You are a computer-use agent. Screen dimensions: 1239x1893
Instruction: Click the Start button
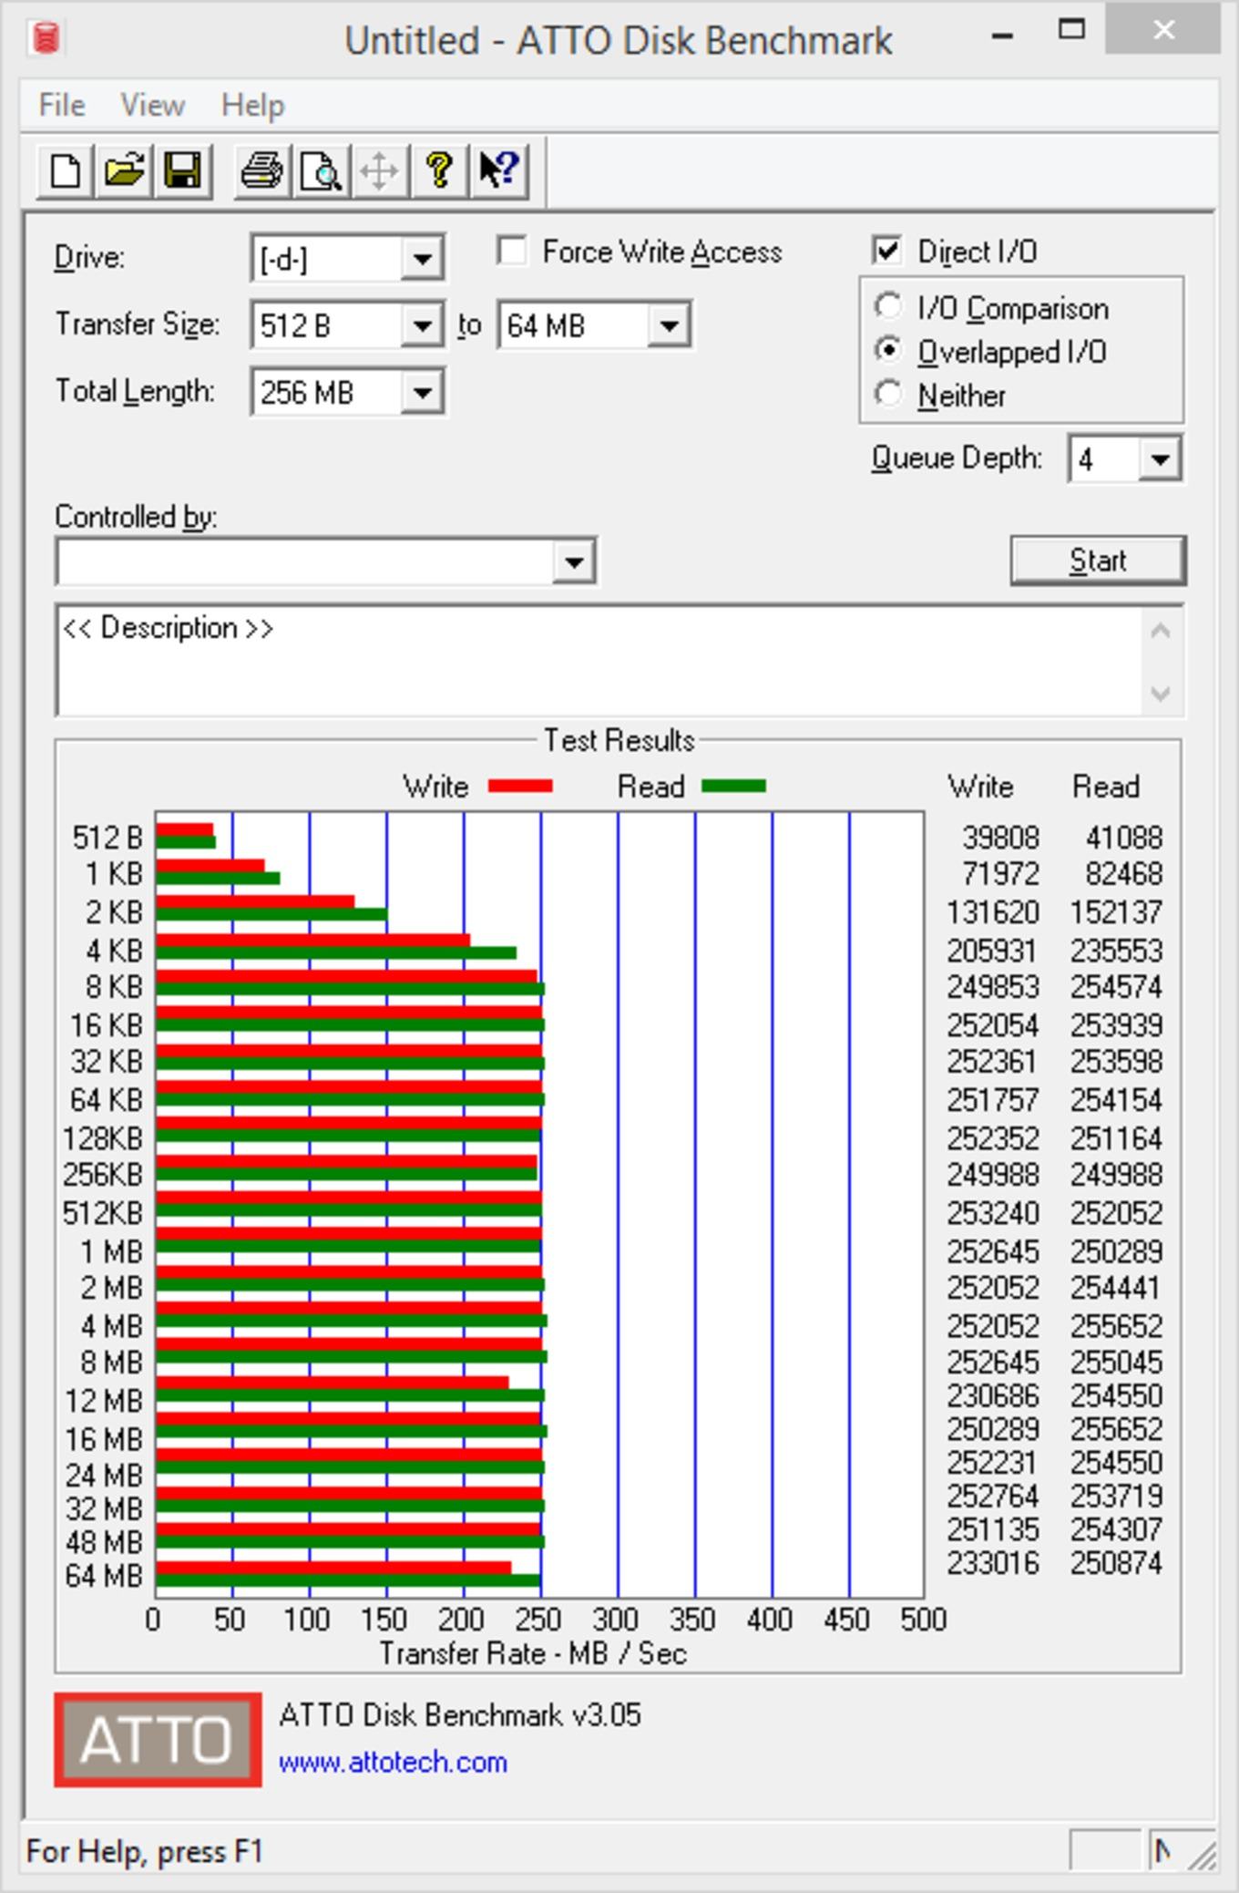[x=1098, y=560]
